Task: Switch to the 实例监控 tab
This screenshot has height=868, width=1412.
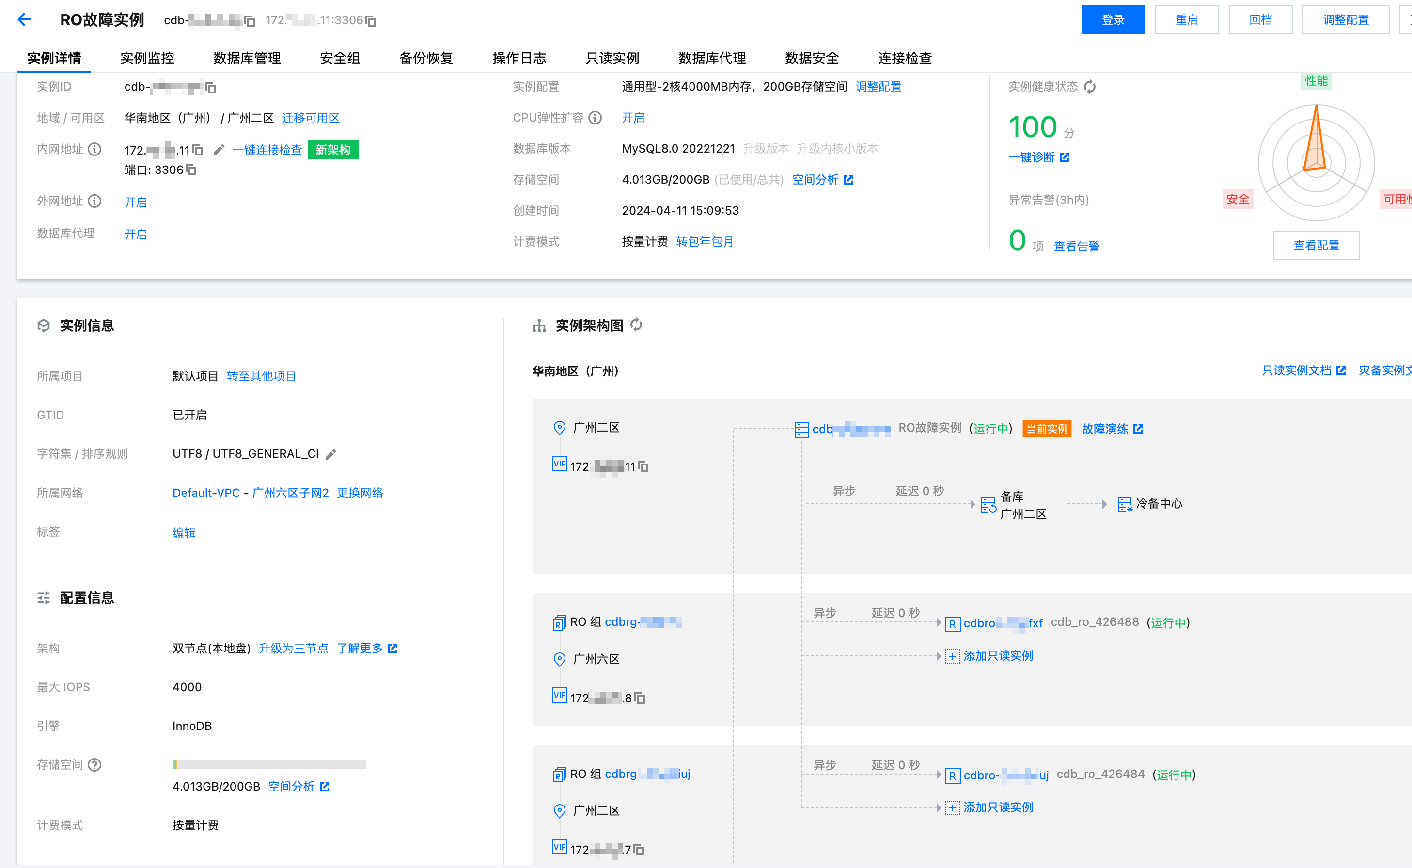Action: pos(147,58)
